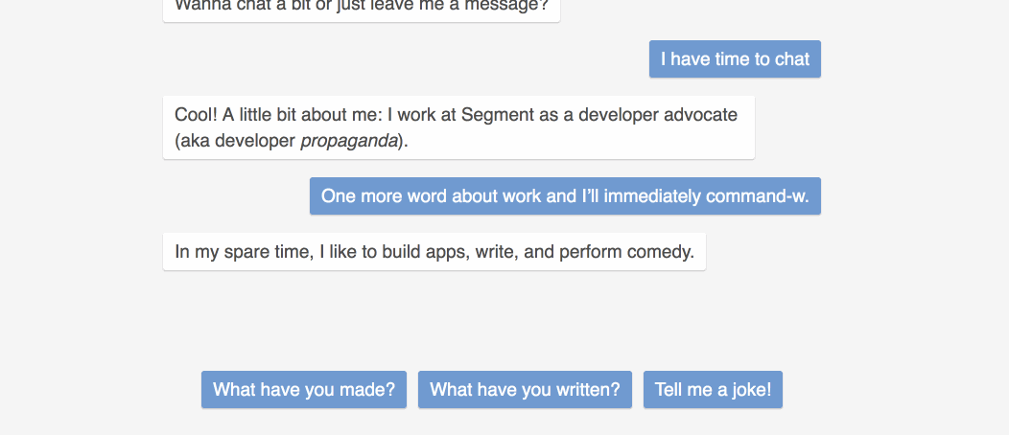The image size is (1009, 435).
Task: Click the text "(aka developer" in the bubble
Action: (235, 141)
